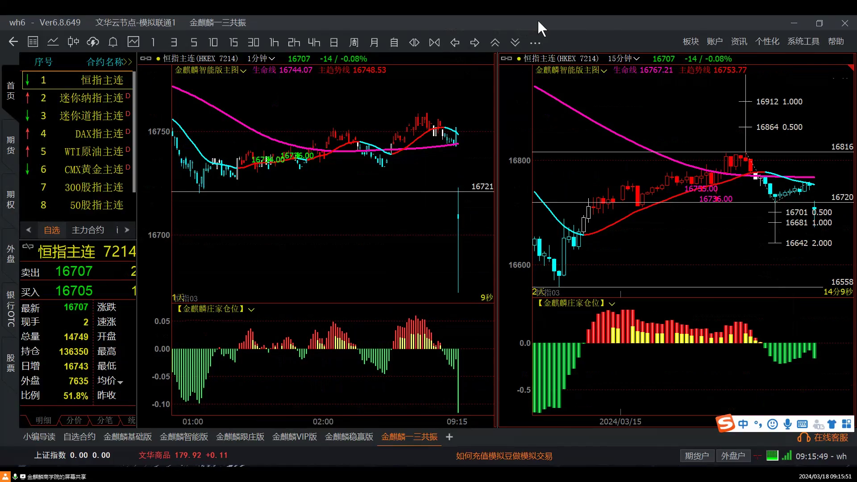Click the double chevron up icon
Image resolution: width=857 pixels, height=482 pixels.
point(495,42)
